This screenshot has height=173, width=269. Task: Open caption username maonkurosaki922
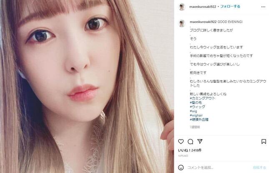pyautogui.click(x=203, y=22)
